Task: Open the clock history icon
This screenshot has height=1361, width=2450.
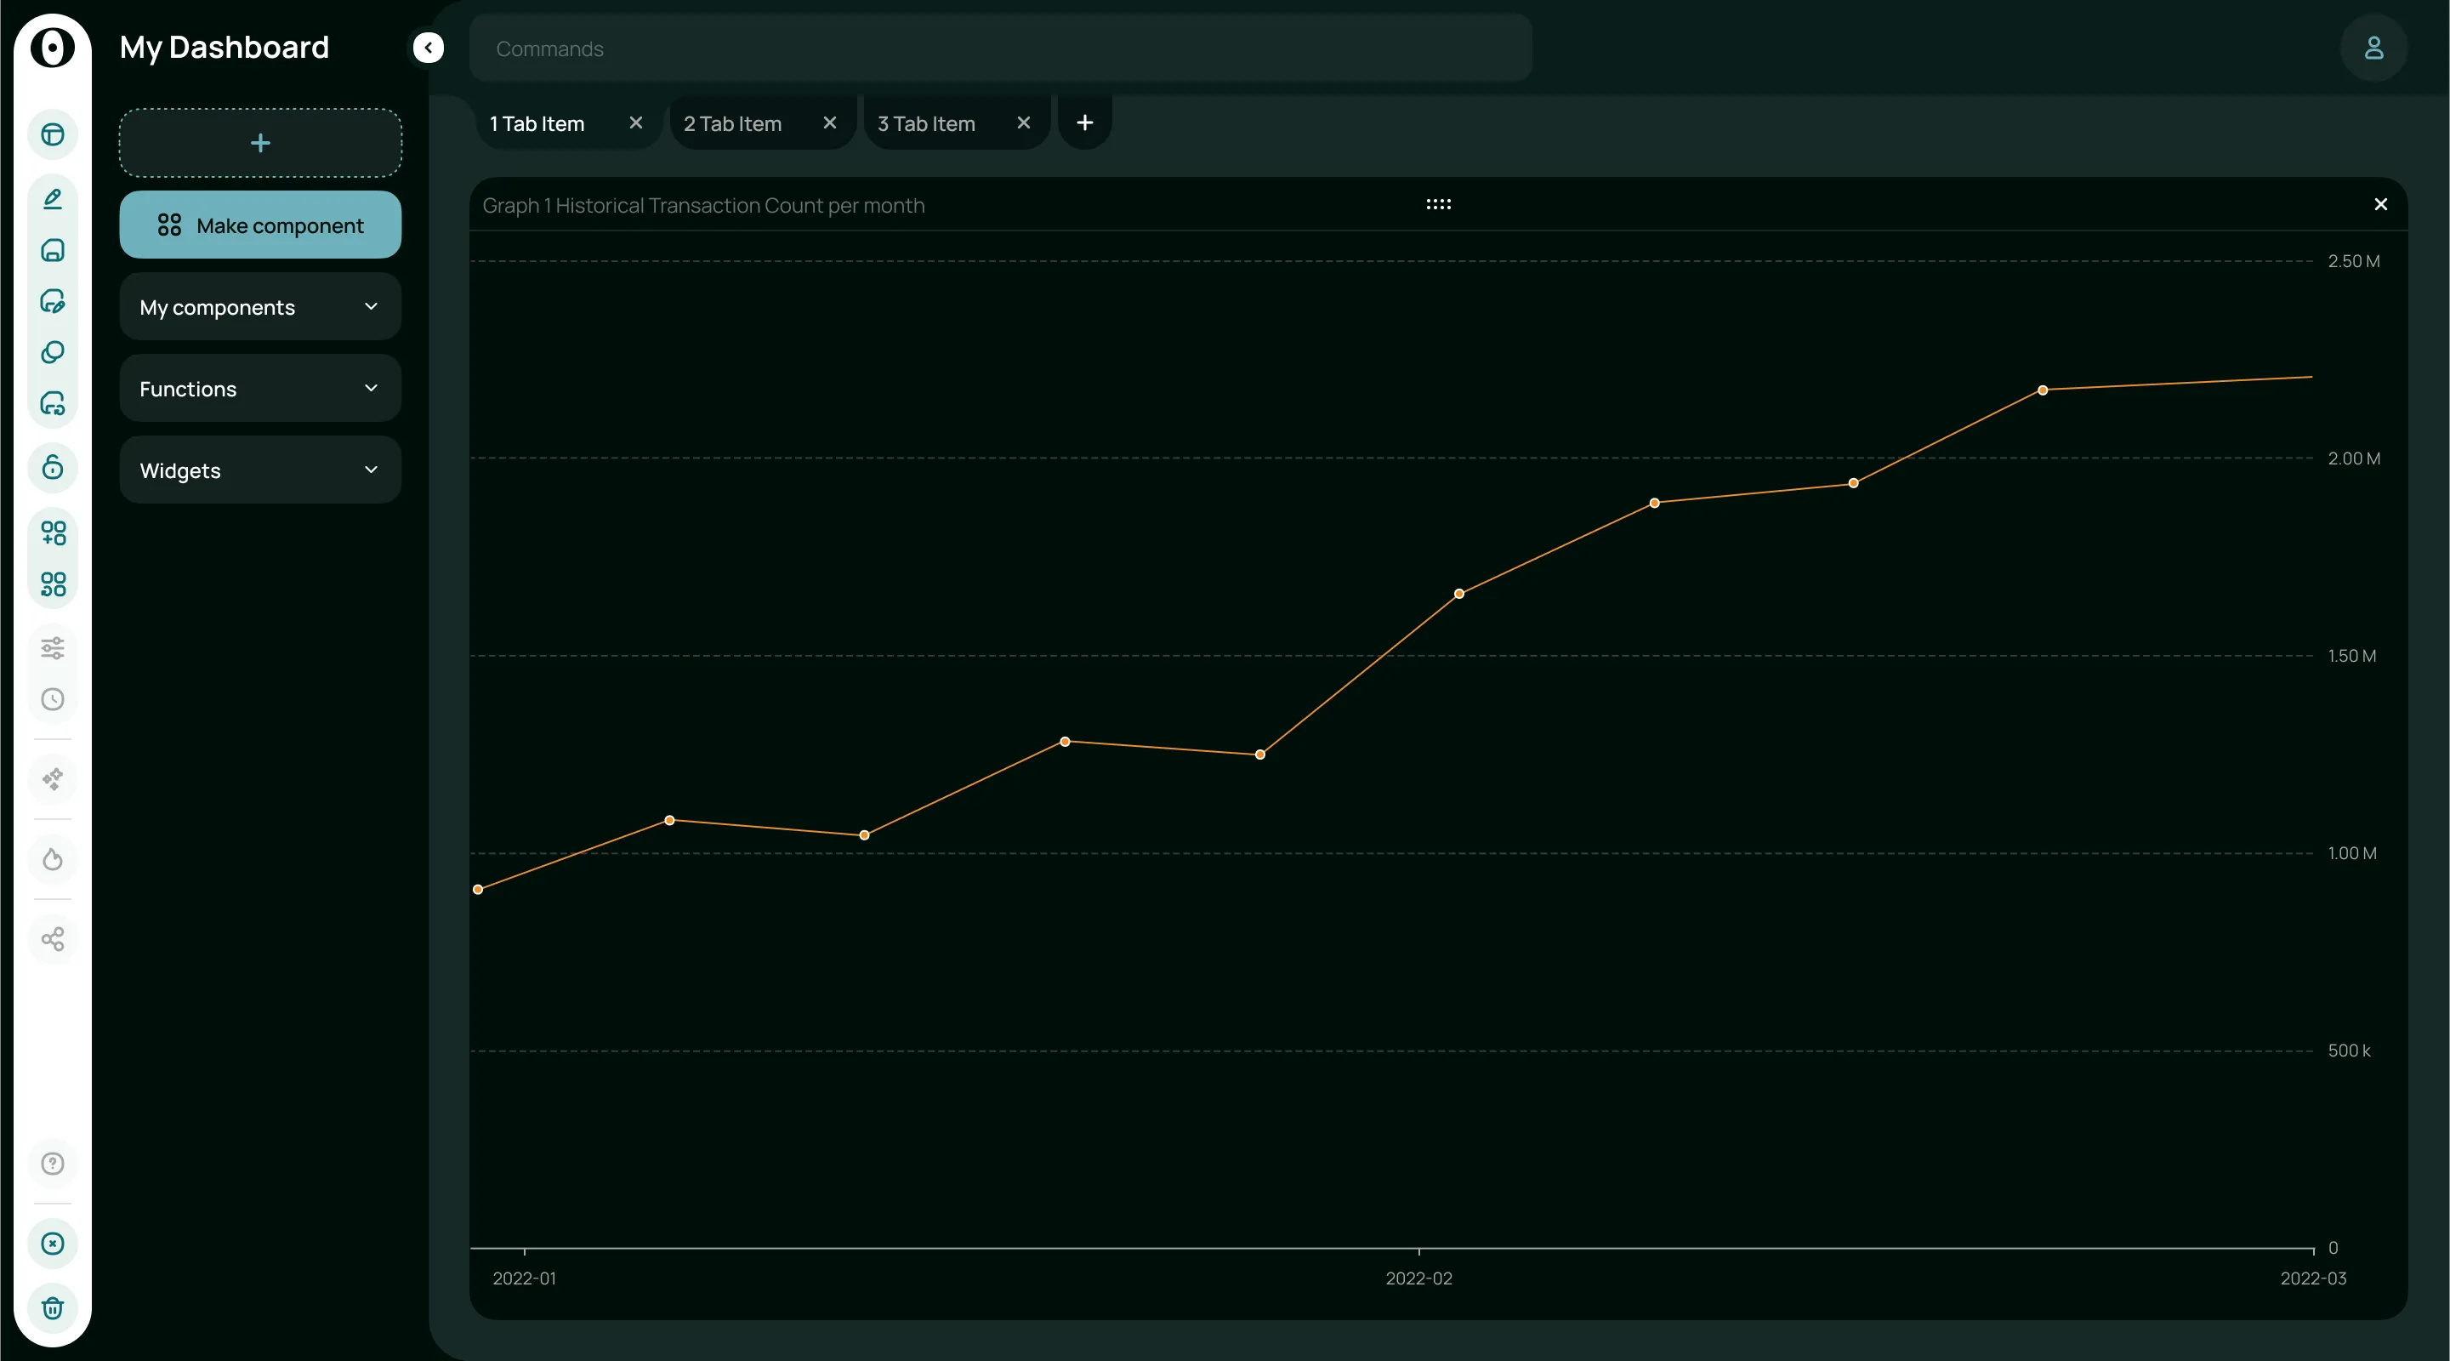Action: click(x=54, y=700)
